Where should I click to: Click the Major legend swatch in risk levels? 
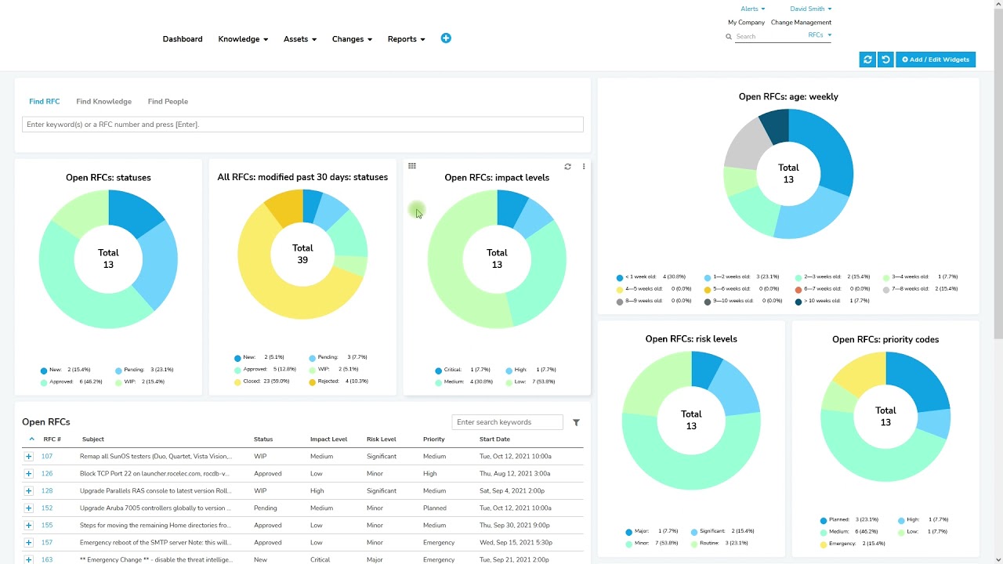click(629, 533)
